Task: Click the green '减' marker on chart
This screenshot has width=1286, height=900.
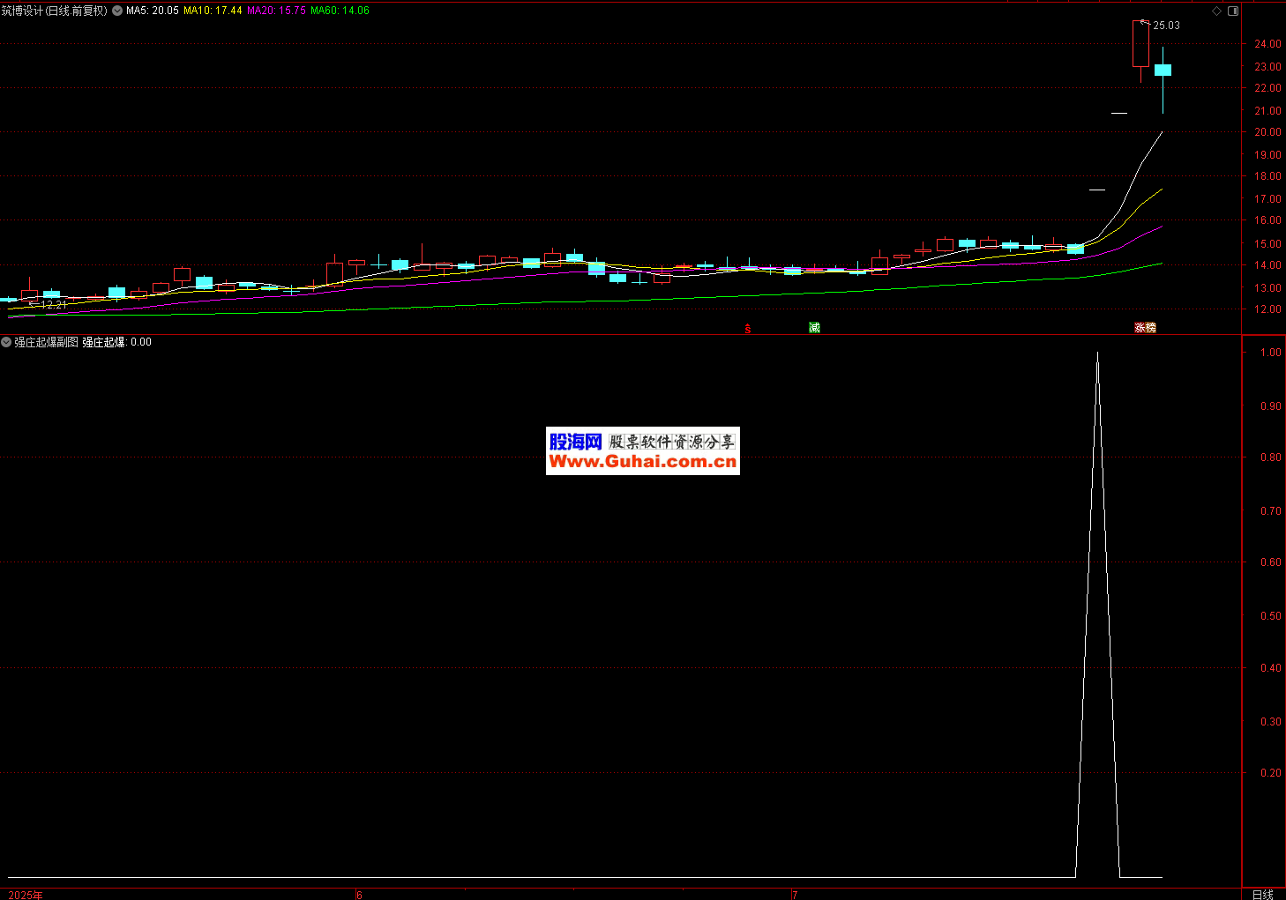Action: tap(814, 328)
